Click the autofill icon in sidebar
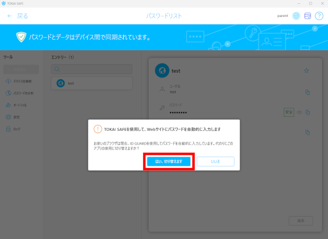 [8, 105]
